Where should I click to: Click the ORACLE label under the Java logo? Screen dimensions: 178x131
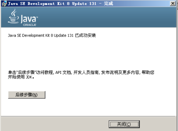click(x=30, y=25)
